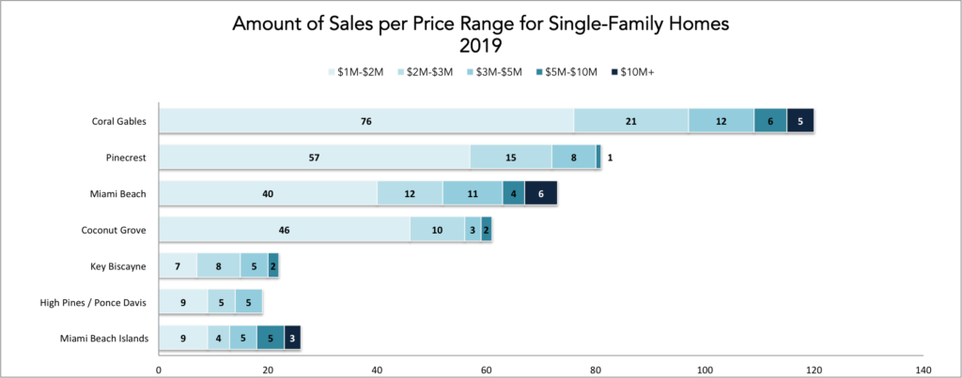Select Miami Beach segment labeled 40
The height and width of the screenshot is (378, 962).
(268, 193)
